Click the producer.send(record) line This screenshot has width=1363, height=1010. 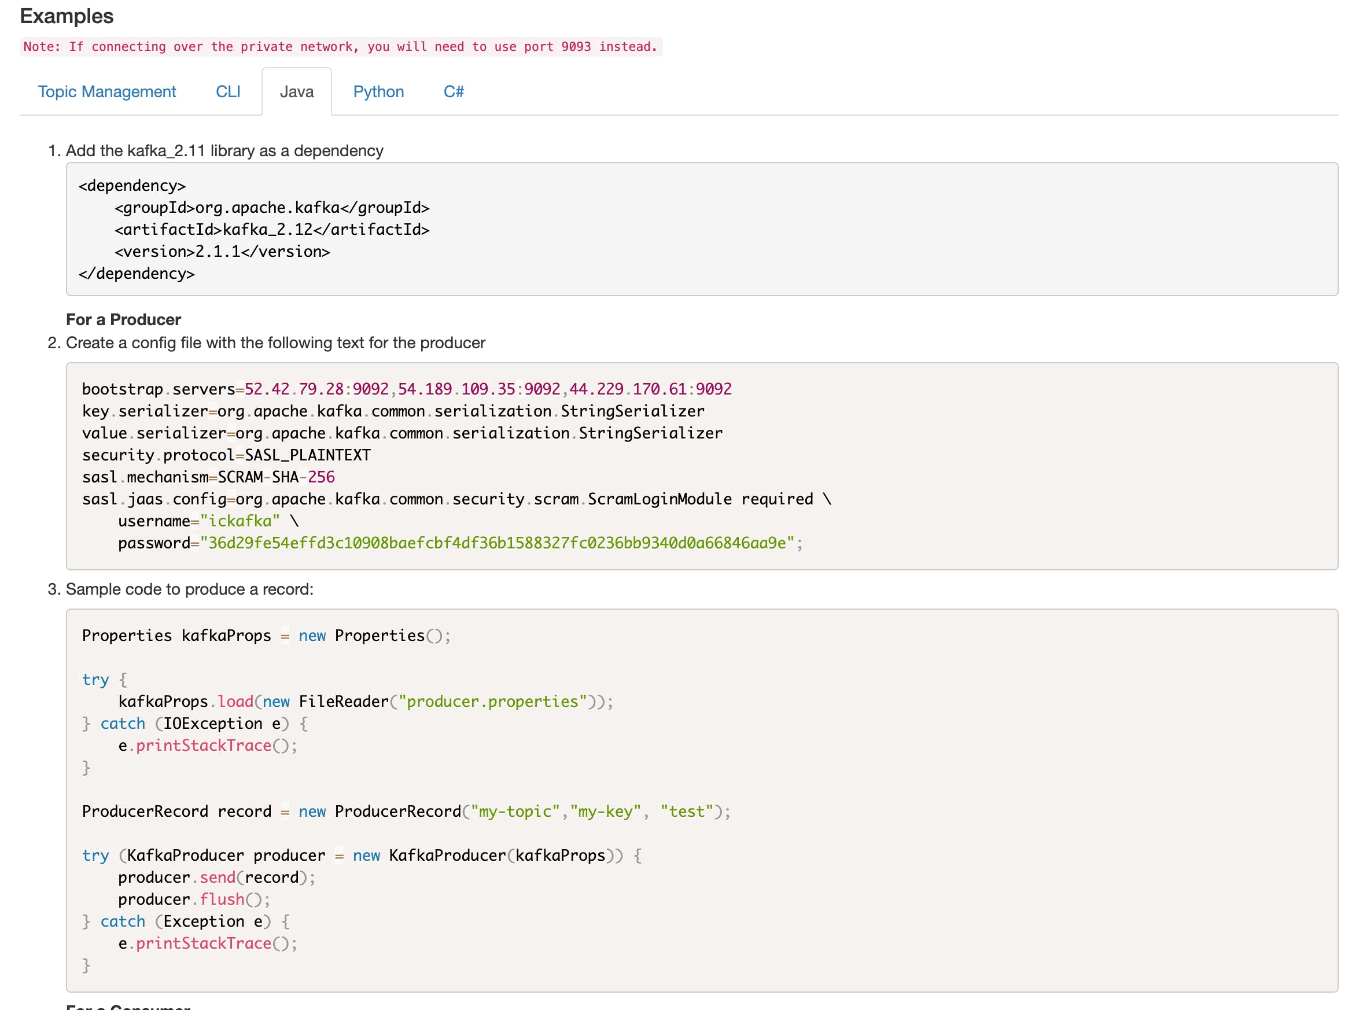(x=216, y=878)
